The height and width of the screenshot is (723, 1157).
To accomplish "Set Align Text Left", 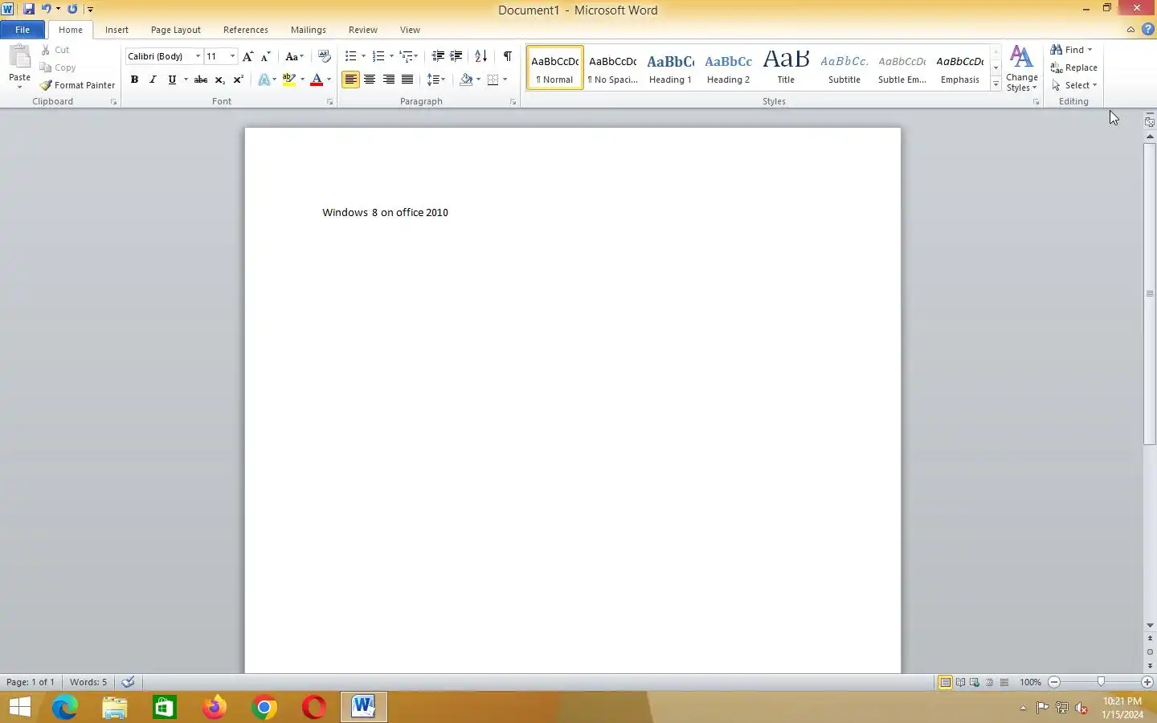I will tap(350, 80).
